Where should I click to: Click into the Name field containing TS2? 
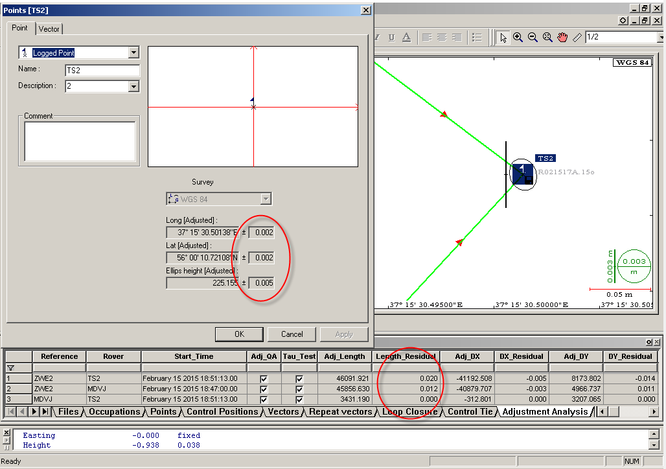tap(102, 70)
